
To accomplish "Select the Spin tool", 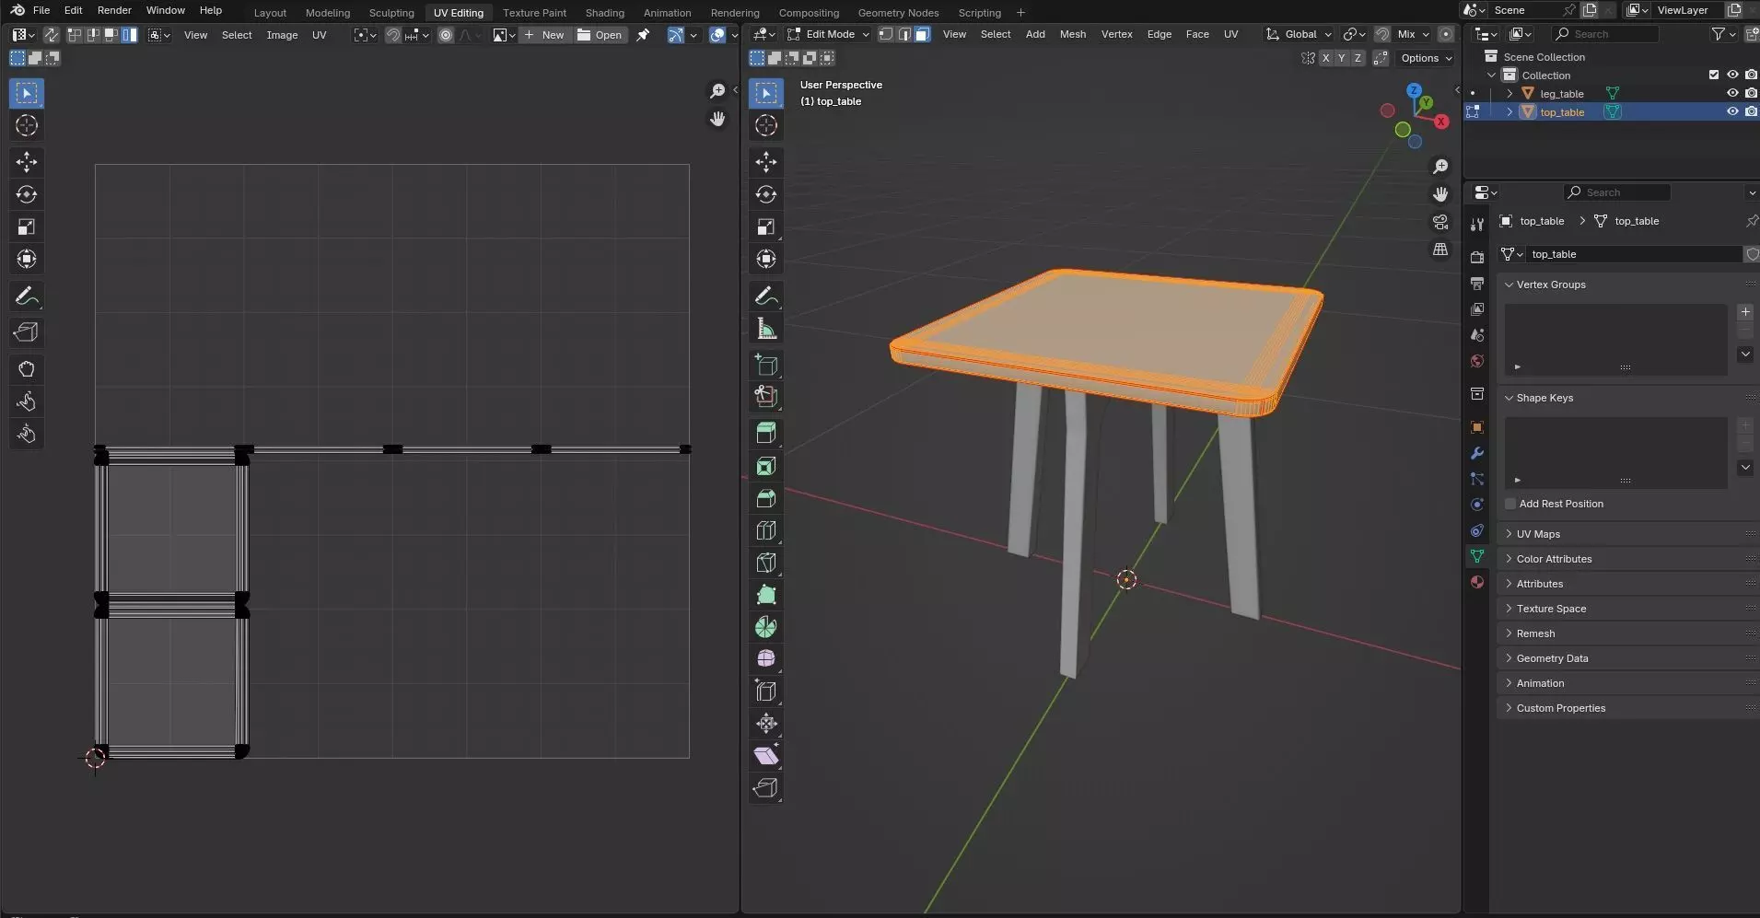I will point(766,627).
